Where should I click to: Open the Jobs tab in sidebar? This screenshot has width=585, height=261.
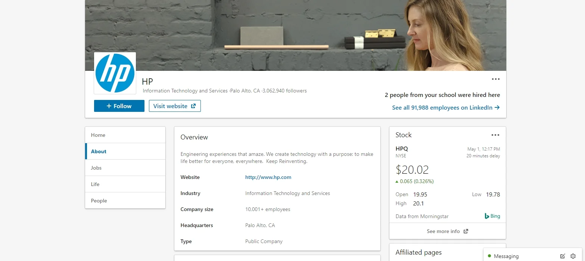(x=125, y=168)
